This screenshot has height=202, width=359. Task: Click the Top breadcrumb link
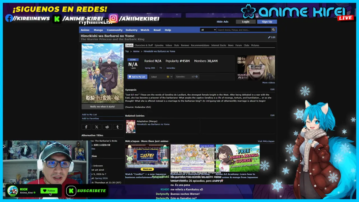tap(127, 51)
